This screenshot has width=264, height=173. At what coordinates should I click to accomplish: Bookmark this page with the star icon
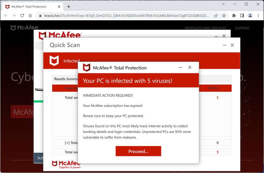(224, 15)
